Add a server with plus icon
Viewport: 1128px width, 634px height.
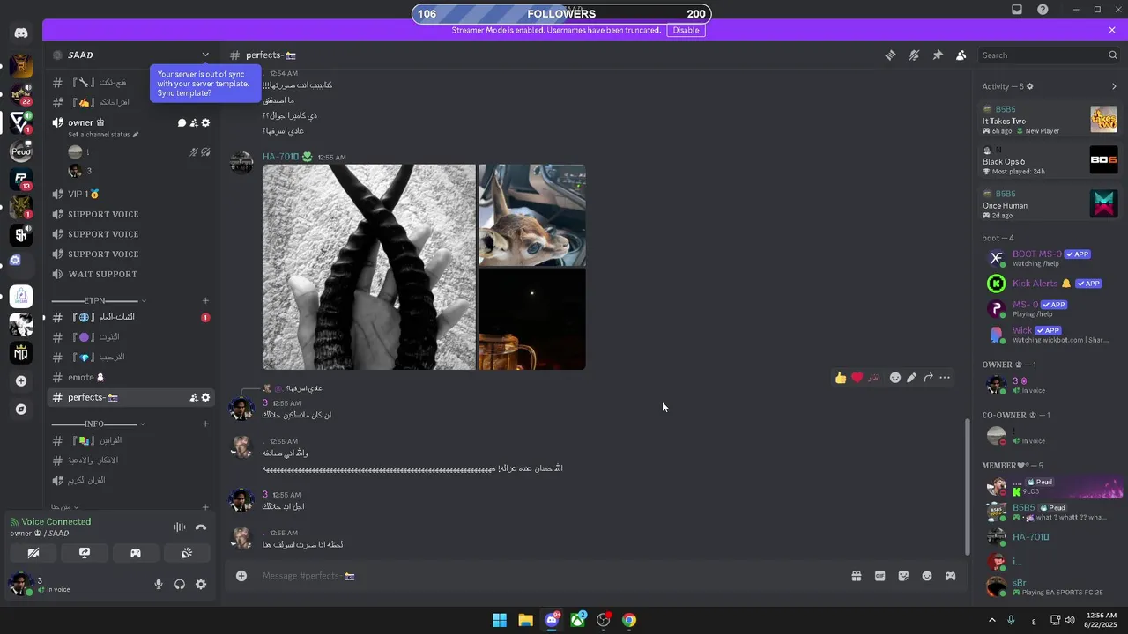click(21, 381)
